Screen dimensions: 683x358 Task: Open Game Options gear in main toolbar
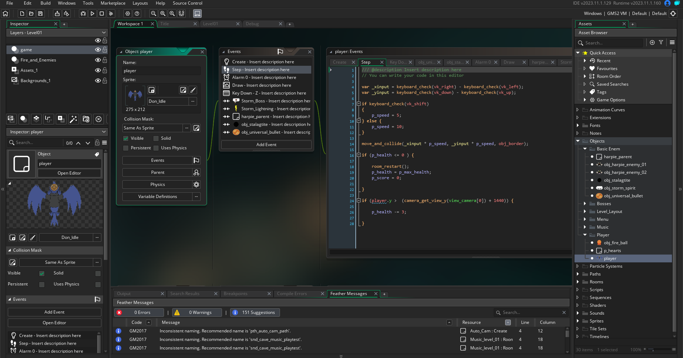pyautogui.click(x=128, y=14)
